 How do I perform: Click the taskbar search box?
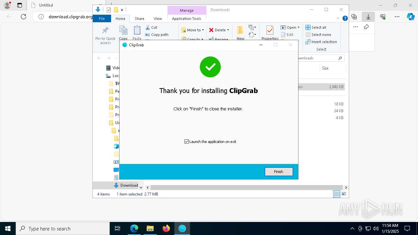pos(63,228)
